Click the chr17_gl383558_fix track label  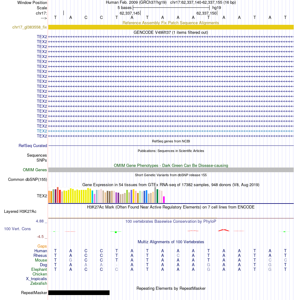(29, 27)
